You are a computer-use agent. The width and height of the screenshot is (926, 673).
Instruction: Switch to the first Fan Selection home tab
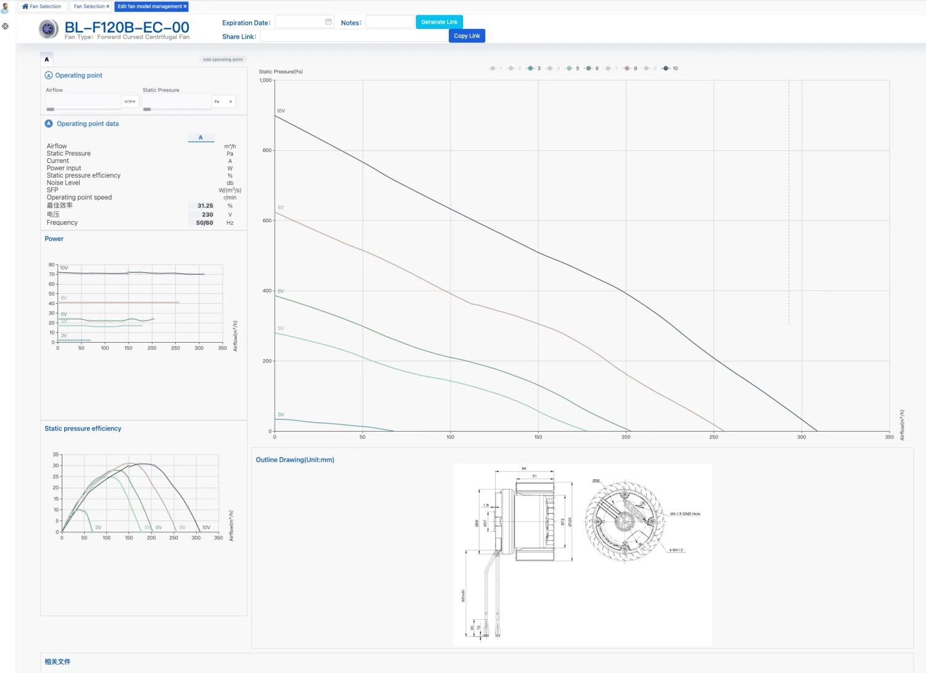[x=42, y=7]
